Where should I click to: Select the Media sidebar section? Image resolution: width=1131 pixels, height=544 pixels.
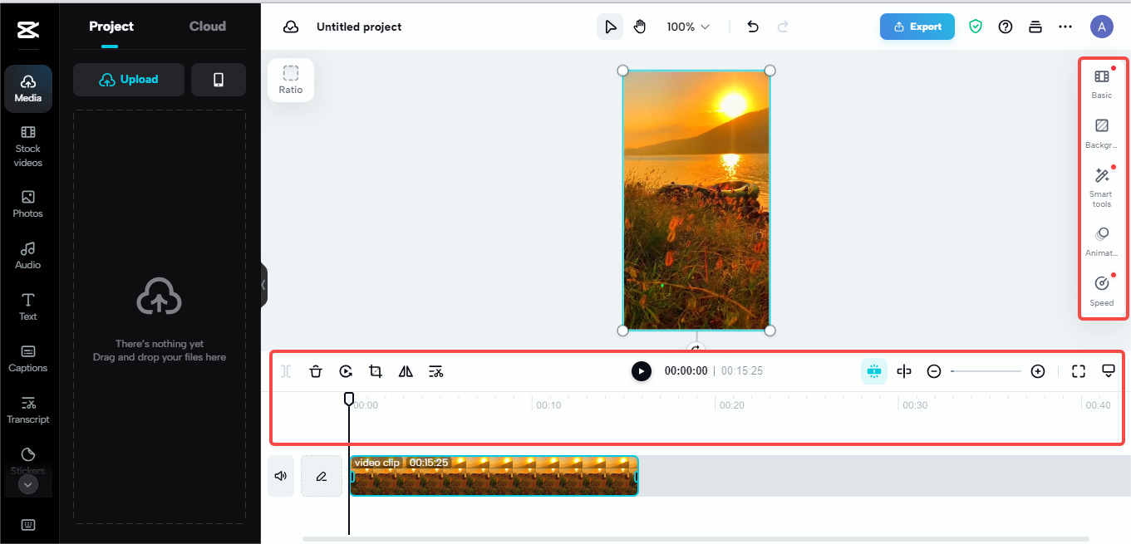click(28, 88)
